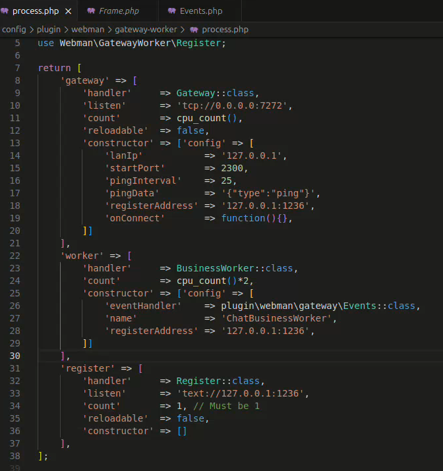Click PHP icon in breadcrumb bar

[194, 30]
